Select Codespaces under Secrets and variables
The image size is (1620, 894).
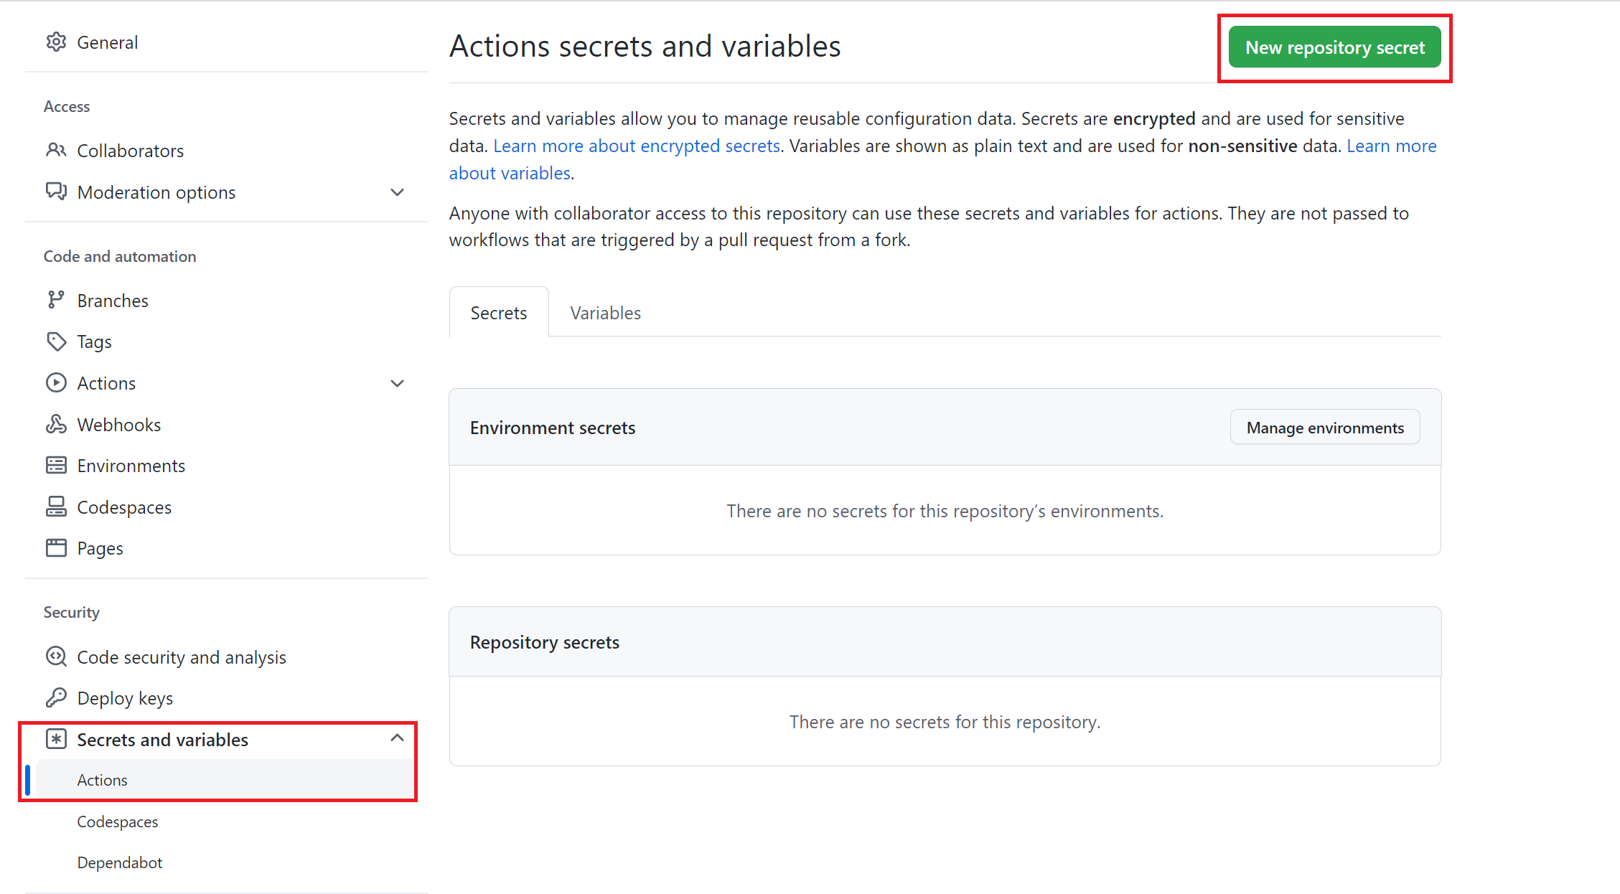click(118, 822)
